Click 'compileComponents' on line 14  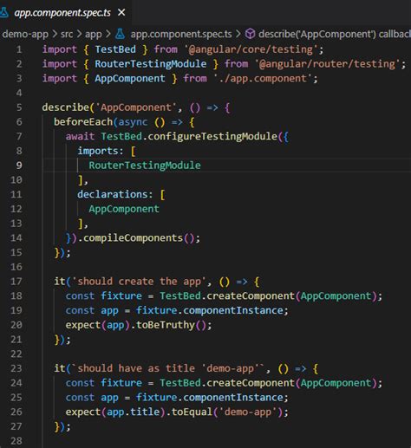pos(133,238)
